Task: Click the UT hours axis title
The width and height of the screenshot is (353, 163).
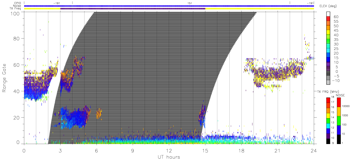Action: pos(168,157)
